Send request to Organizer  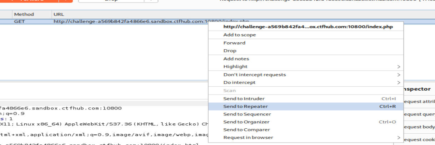[x=247, y=122]
